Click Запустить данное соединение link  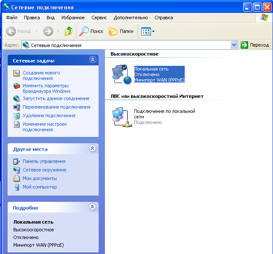56,98
